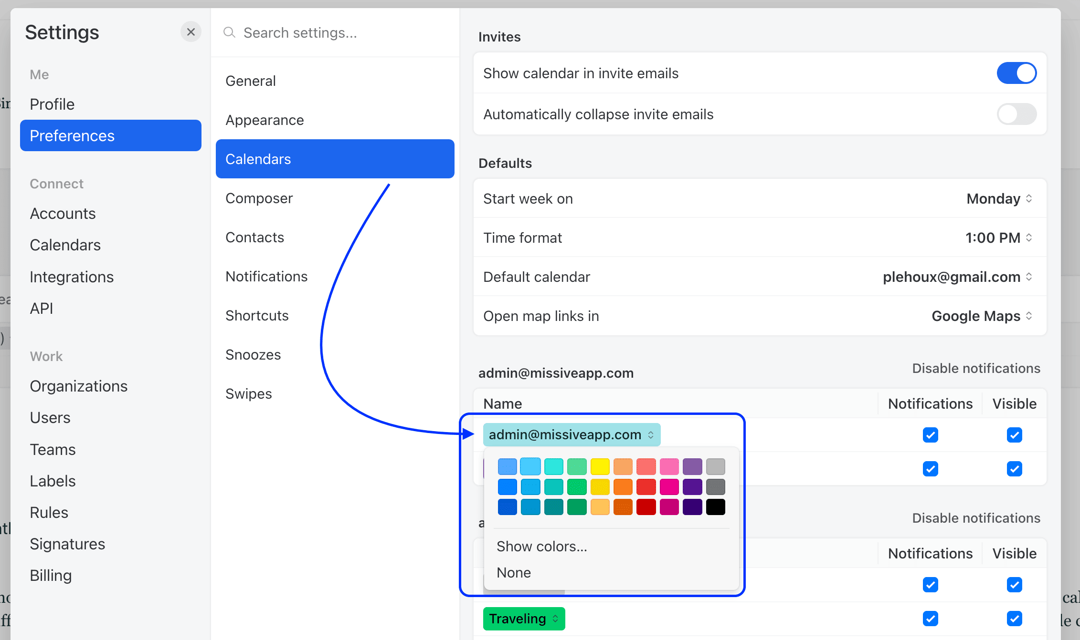
Task: Turn off Show calendar in invite emails
Action: coord(1016,73)
